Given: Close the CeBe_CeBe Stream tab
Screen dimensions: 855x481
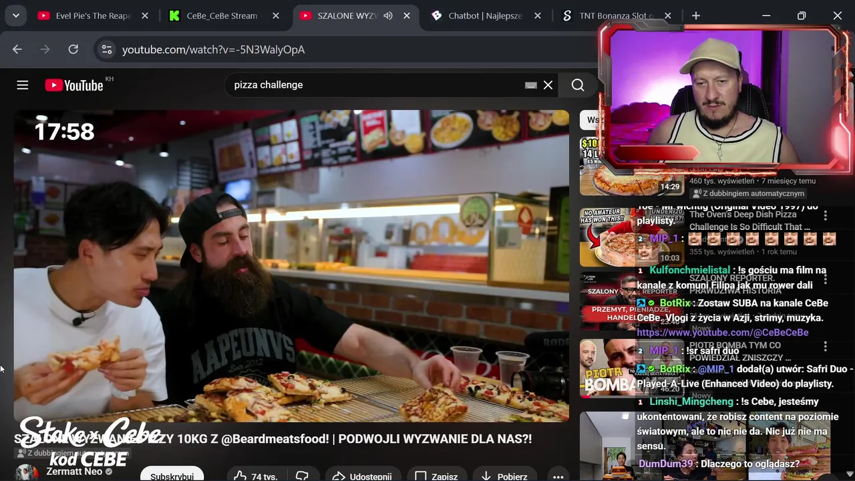Looking at the screenshot, I should pyautogui.click(x=276, y=15).
